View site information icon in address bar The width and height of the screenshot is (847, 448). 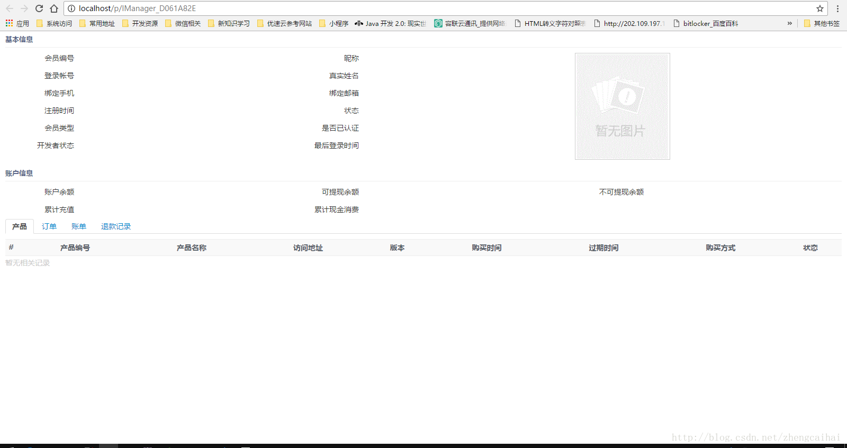click(71, 8)
